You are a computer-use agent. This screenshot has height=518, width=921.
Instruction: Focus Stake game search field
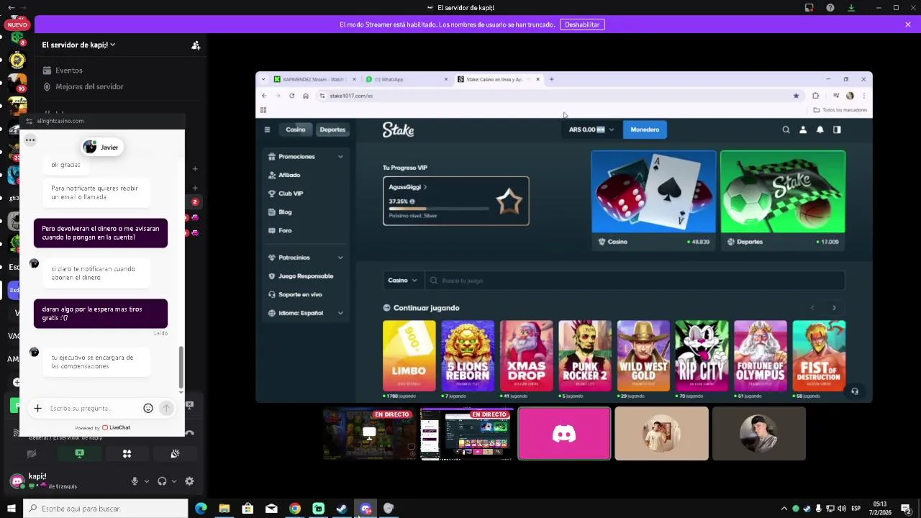pyautogui.click(x=635, y=281)
